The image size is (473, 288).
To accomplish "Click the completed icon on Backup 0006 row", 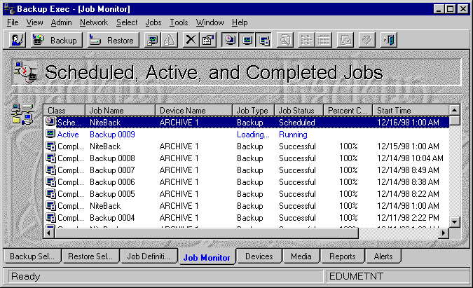I will point(50,181).
